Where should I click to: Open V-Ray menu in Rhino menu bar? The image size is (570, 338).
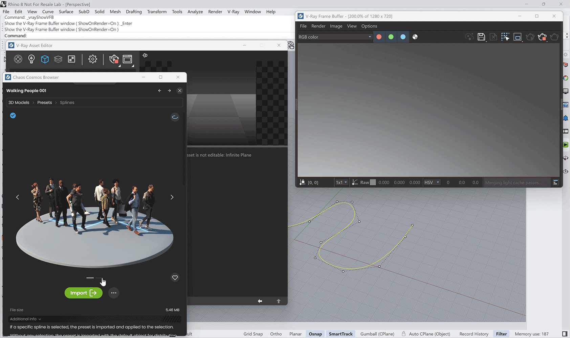(233, 11)
